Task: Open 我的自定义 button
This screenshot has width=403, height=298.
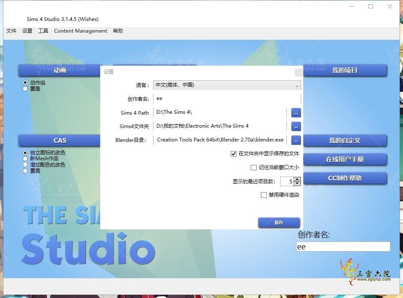Action: click(345, 141)
